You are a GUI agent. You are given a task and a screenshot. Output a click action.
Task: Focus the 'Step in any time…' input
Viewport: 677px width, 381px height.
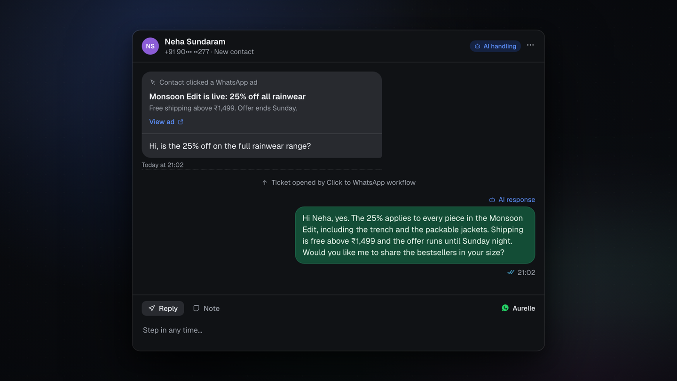tap(338, 330)
